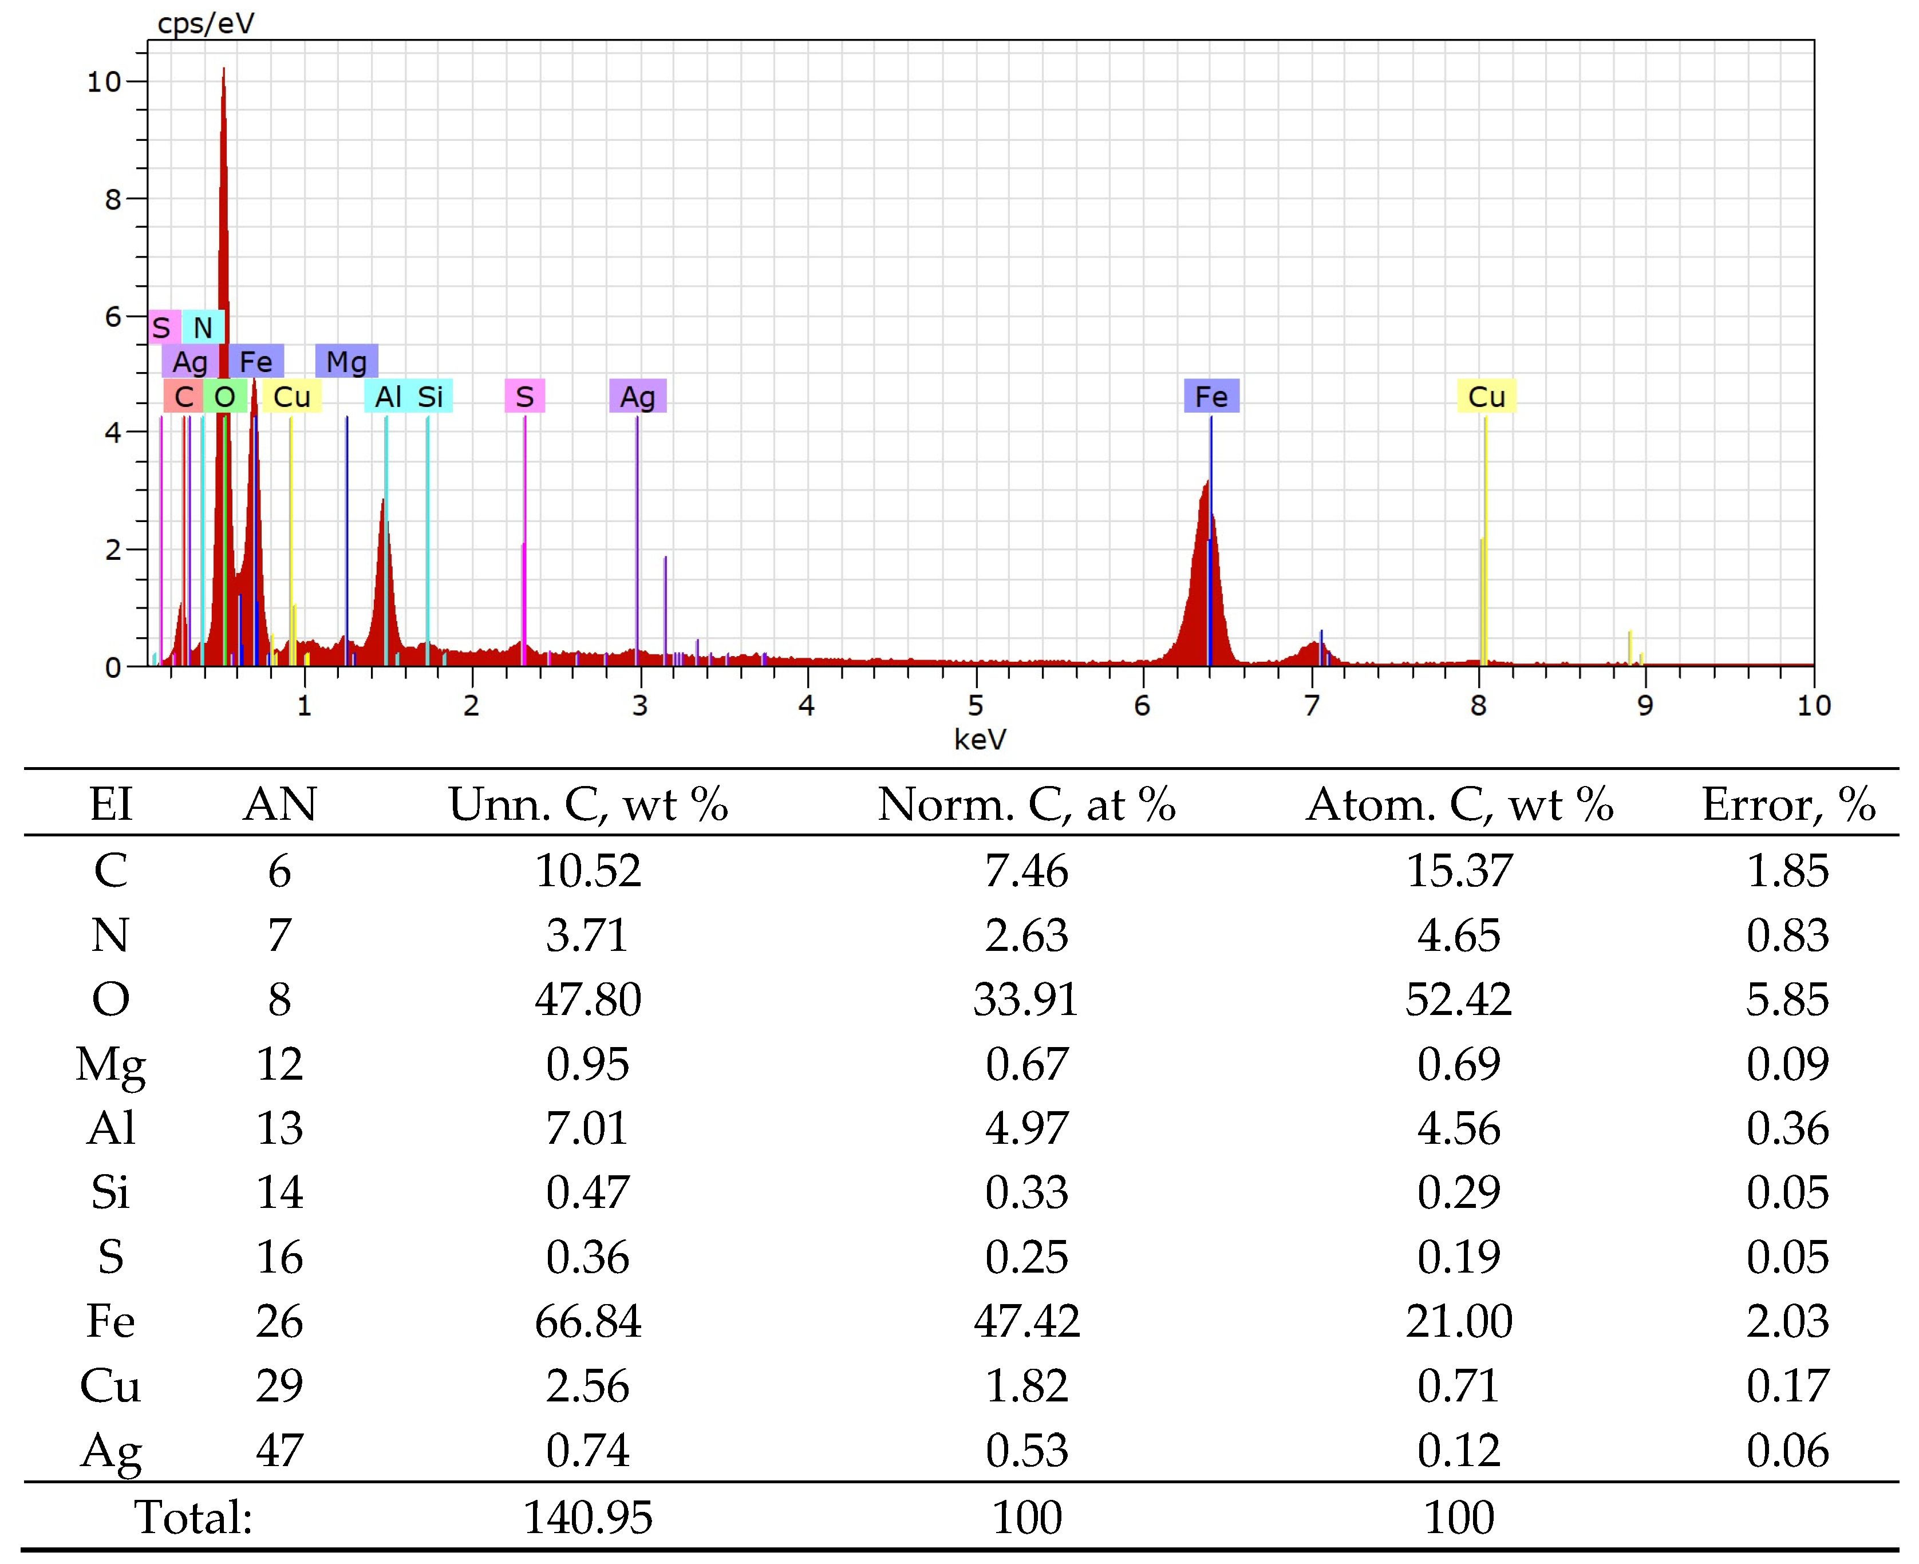Click the cps/eV y-axis label
The image size is (1919, 1564).
click(x=206, y=23)
